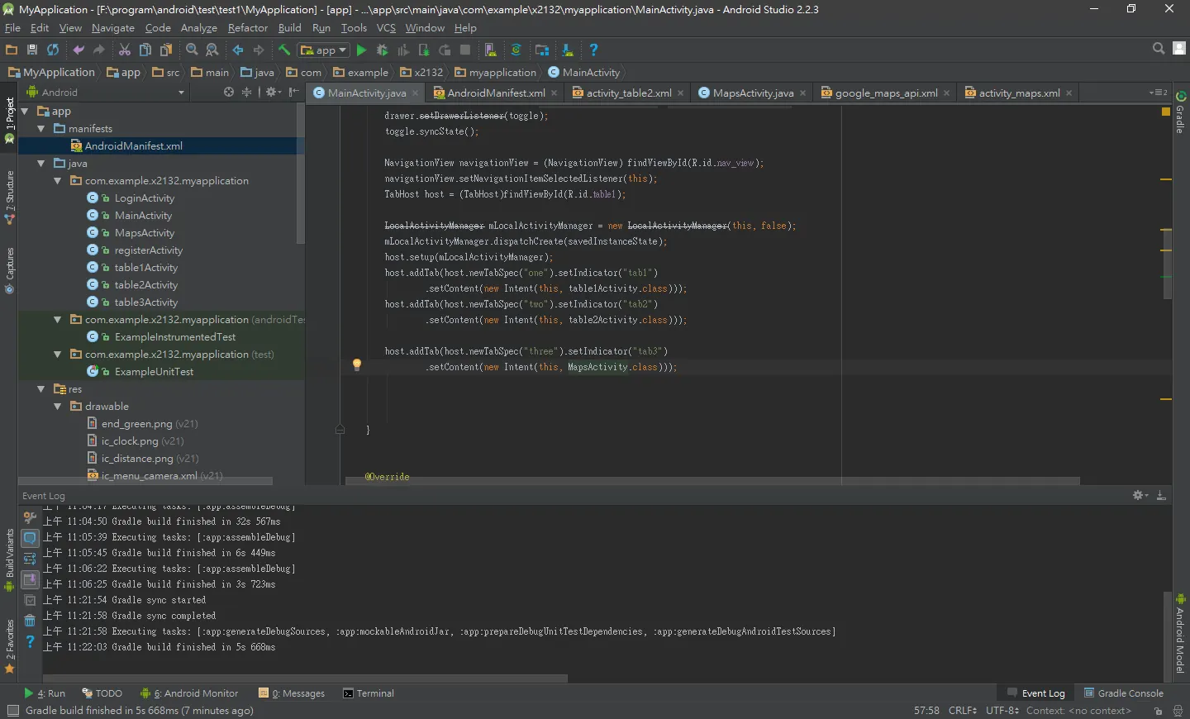Collapse the manifests folder node
1190x719 pixels.
pyautogui.click(x=41, y=129)
